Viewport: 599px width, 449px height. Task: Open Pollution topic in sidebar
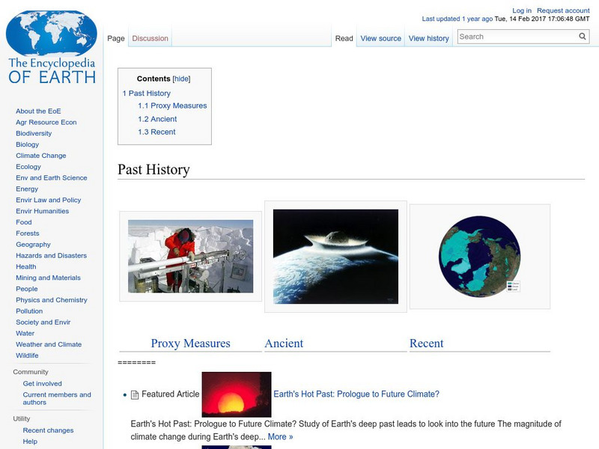pos(29,311)
